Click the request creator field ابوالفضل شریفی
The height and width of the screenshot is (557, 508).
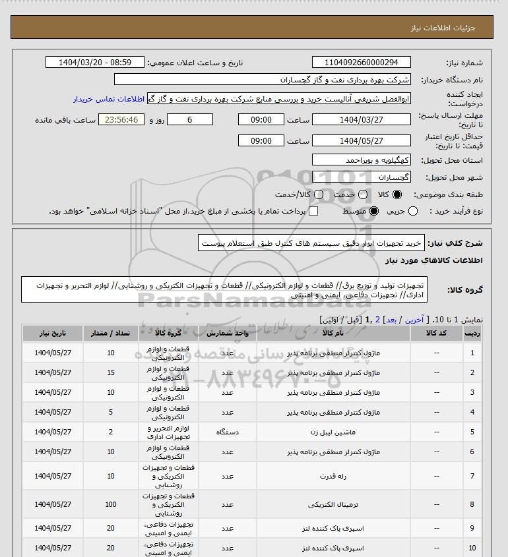coord(278,99)
